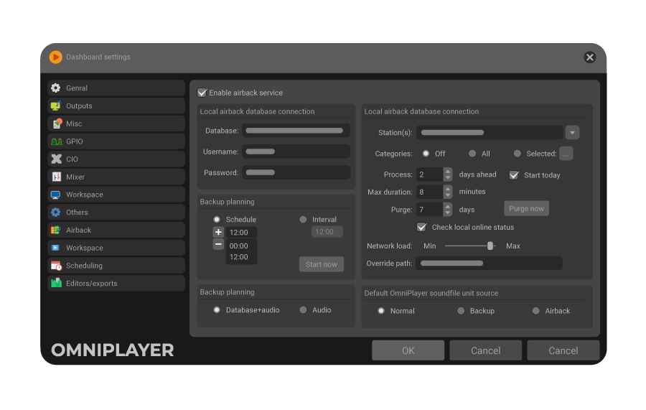Decrease Process days ahead value
This screenshot has width=646, height=410.
click(448, 177)
